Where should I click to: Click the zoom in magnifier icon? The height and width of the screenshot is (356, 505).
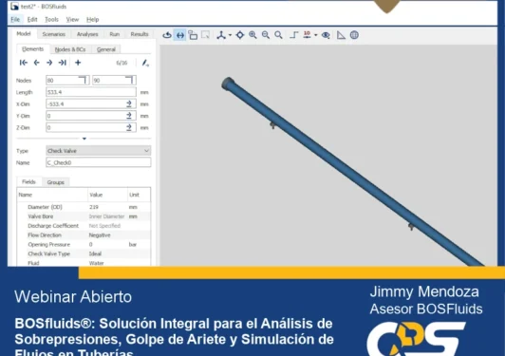point(252,35)
